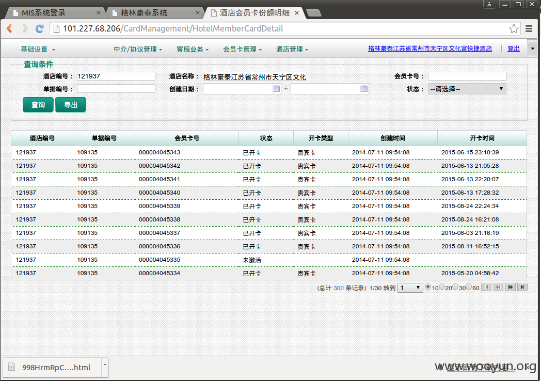The height and width of the screenshot is (381, 541).
Task: Click the Chrome user profile icon
Action: pyautogui.click(x=489, y=4)
